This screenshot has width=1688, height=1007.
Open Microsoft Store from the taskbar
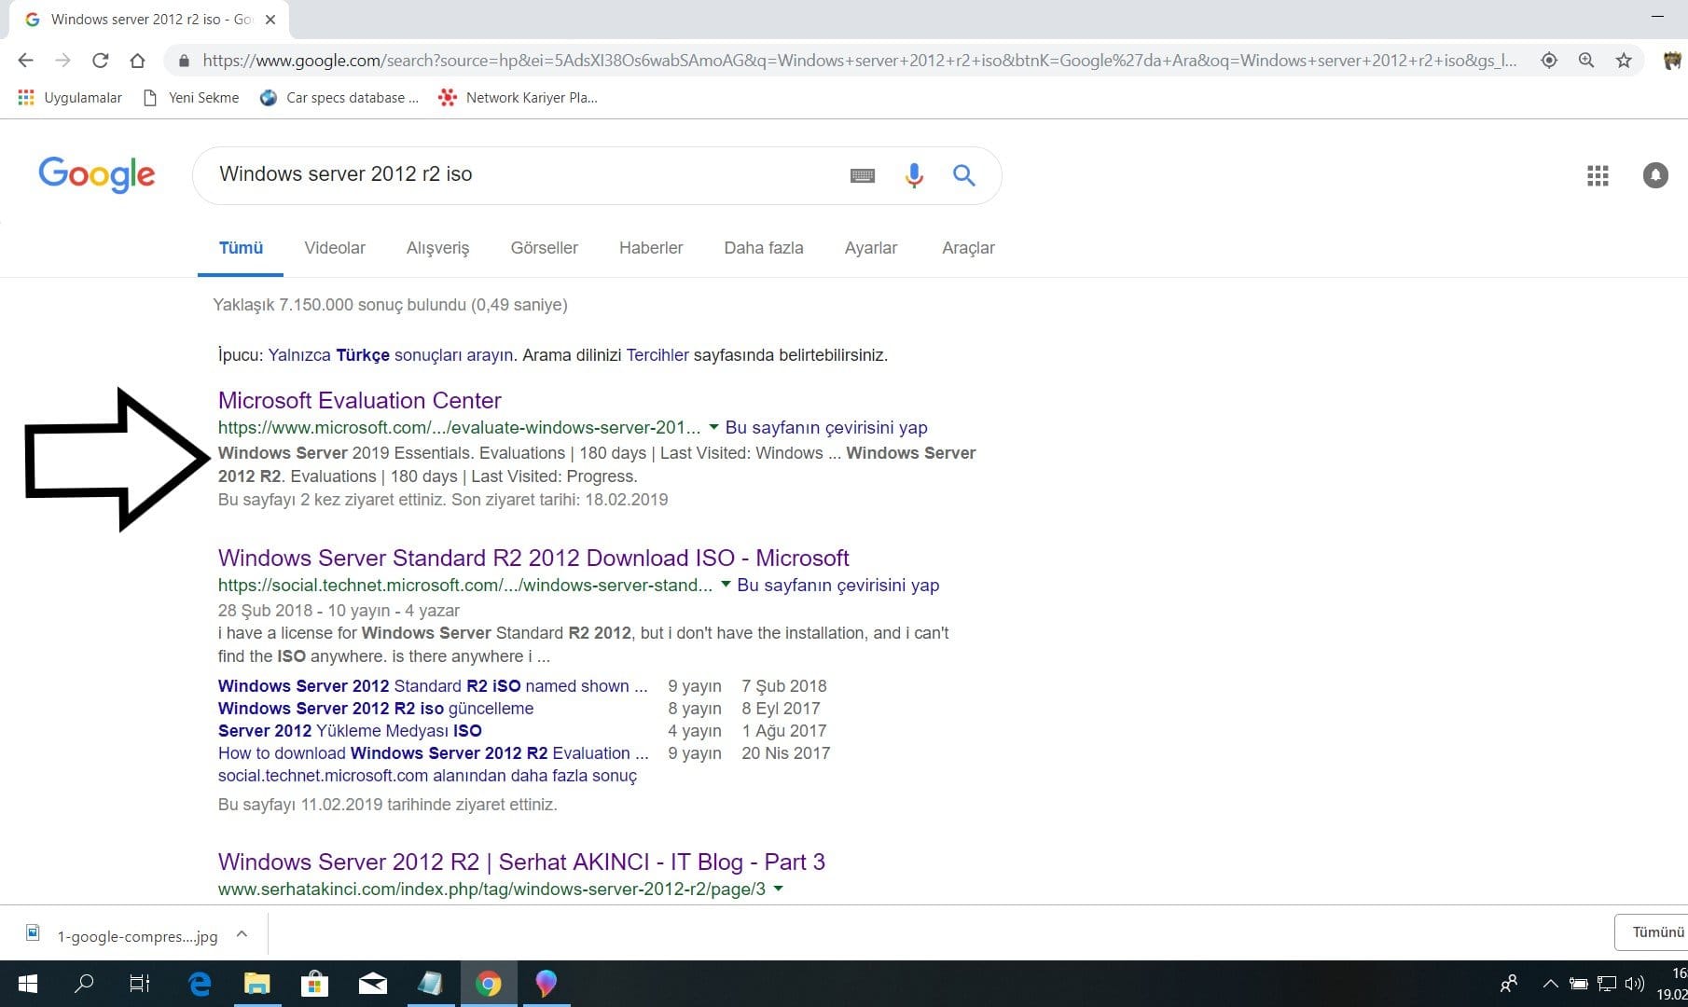pos(315,984)
